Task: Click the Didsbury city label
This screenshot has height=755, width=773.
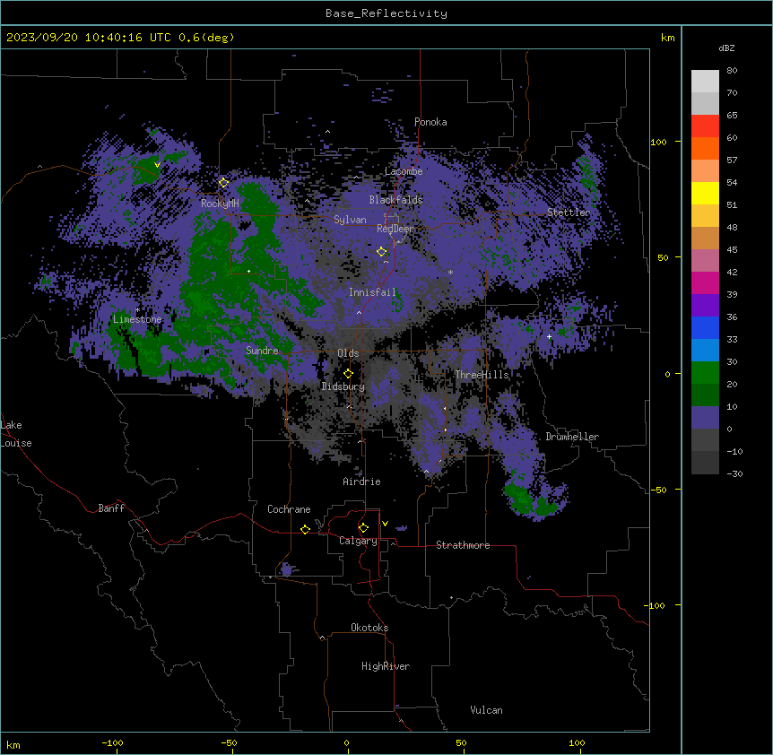Action: click(x=343, y=386)
